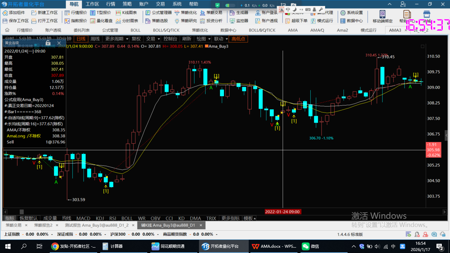Viewport: 450px width, 253px height.
Task: Switch chart period to 周线
Action: [95, 39]
